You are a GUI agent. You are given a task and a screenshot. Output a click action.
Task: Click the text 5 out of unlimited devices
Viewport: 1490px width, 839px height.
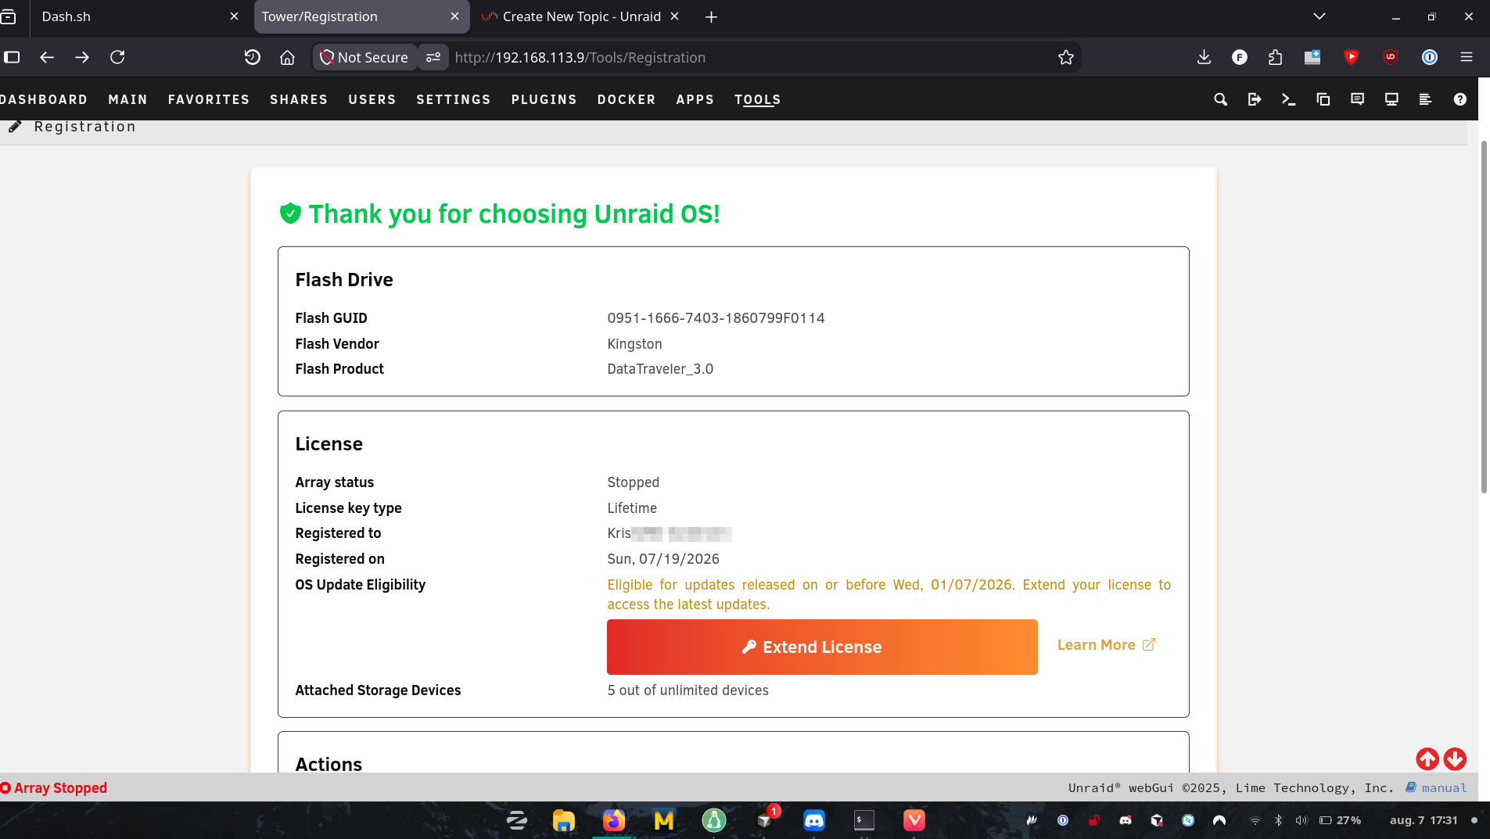688,690
